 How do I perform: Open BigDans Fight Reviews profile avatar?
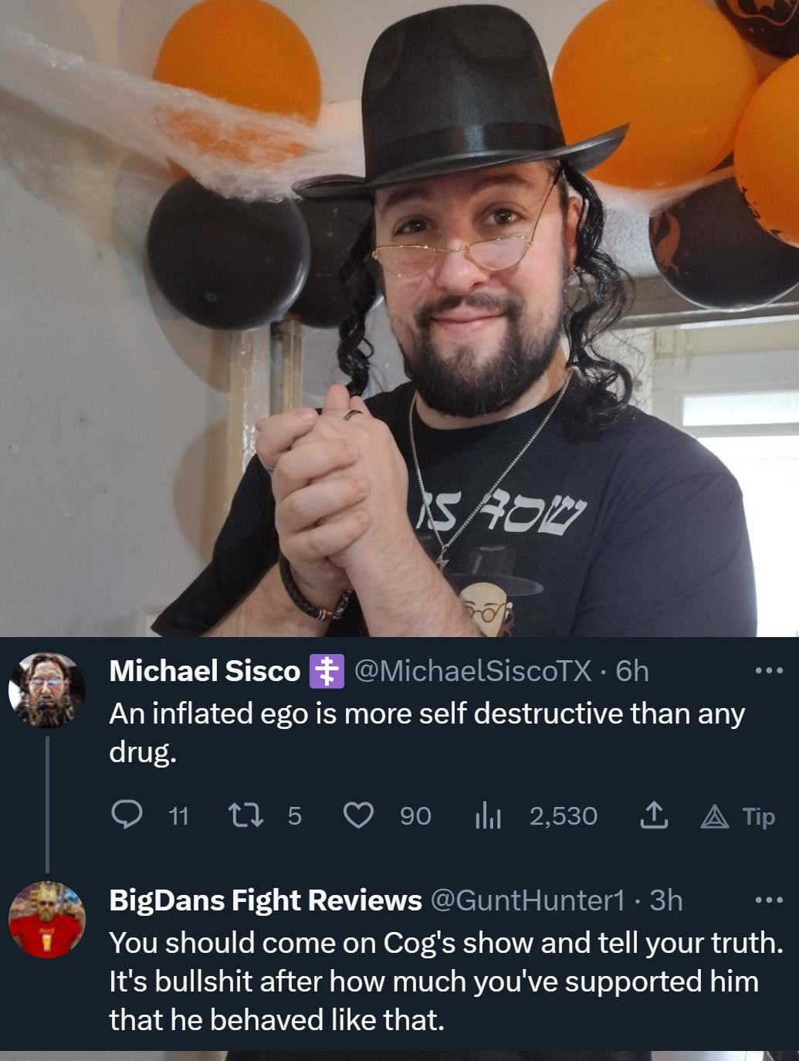click(47, 920)
